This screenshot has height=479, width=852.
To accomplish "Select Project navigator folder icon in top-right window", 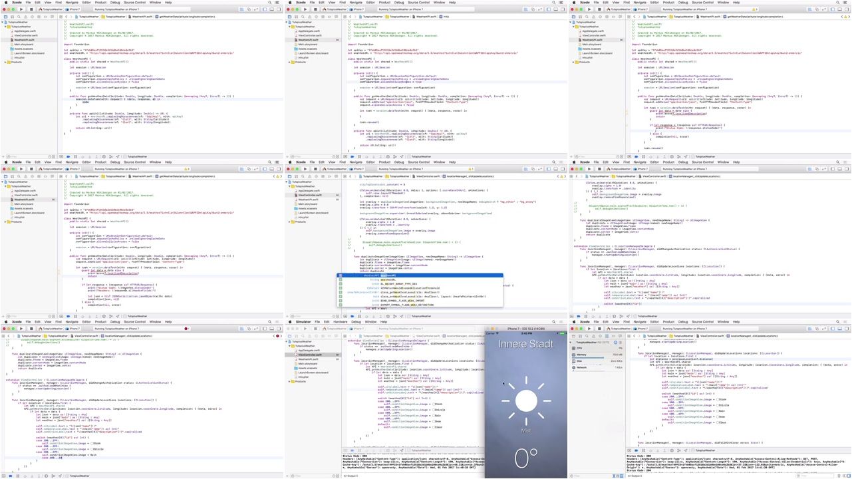I will click(573, 17).
